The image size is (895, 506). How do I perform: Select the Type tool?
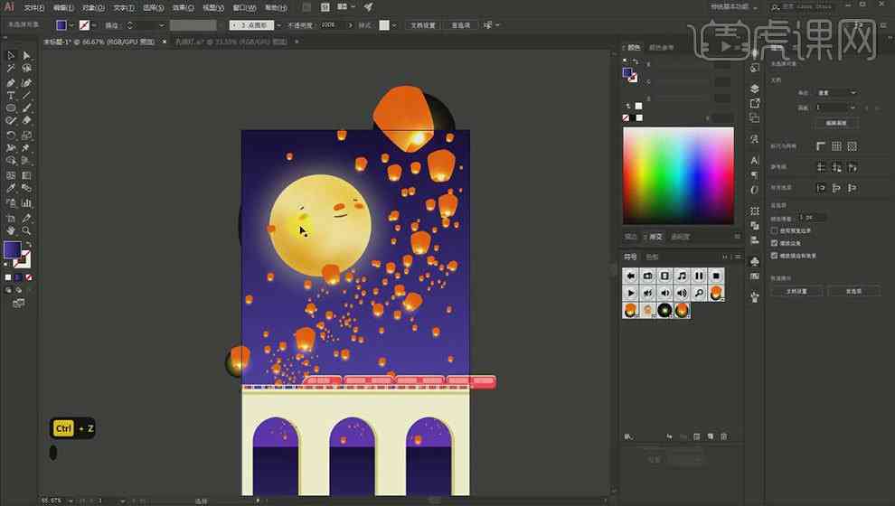tap(11, 95)
